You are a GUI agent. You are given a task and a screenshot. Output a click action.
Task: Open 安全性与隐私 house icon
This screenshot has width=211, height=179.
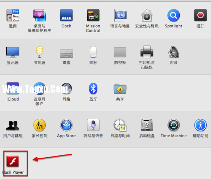point(147,15)
